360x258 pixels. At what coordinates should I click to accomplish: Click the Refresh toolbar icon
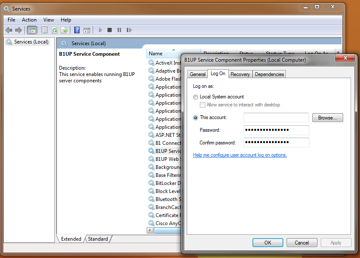(54, 30)
